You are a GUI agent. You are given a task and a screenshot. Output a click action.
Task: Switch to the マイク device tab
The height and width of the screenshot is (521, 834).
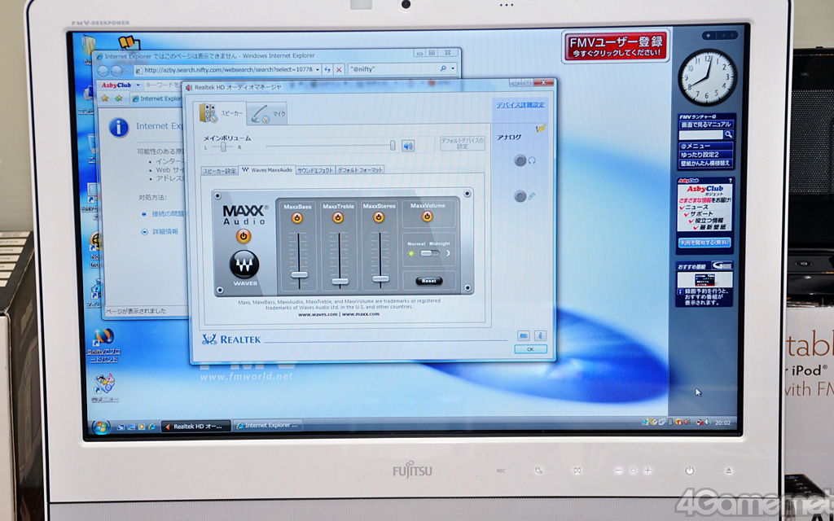click(267, 114)
